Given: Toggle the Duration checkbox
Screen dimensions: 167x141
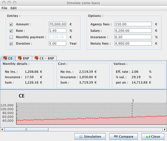Looking at the screenshot, I should pos(11,44).
